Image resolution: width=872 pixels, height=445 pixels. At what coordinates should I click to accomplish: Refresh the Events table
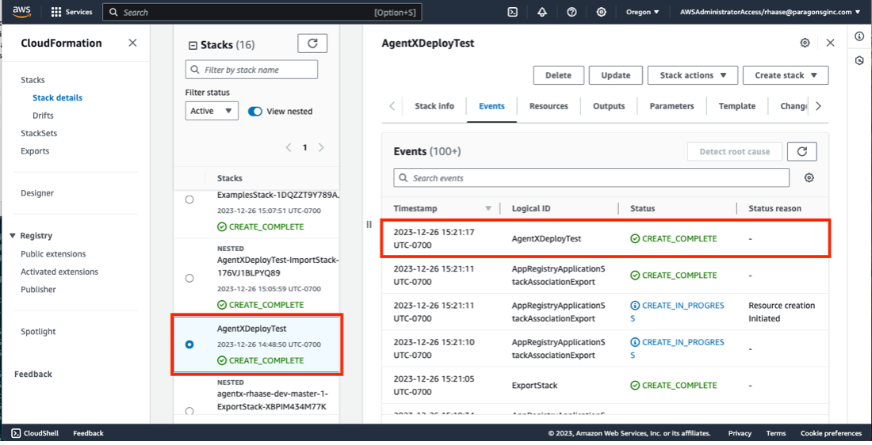802,152
